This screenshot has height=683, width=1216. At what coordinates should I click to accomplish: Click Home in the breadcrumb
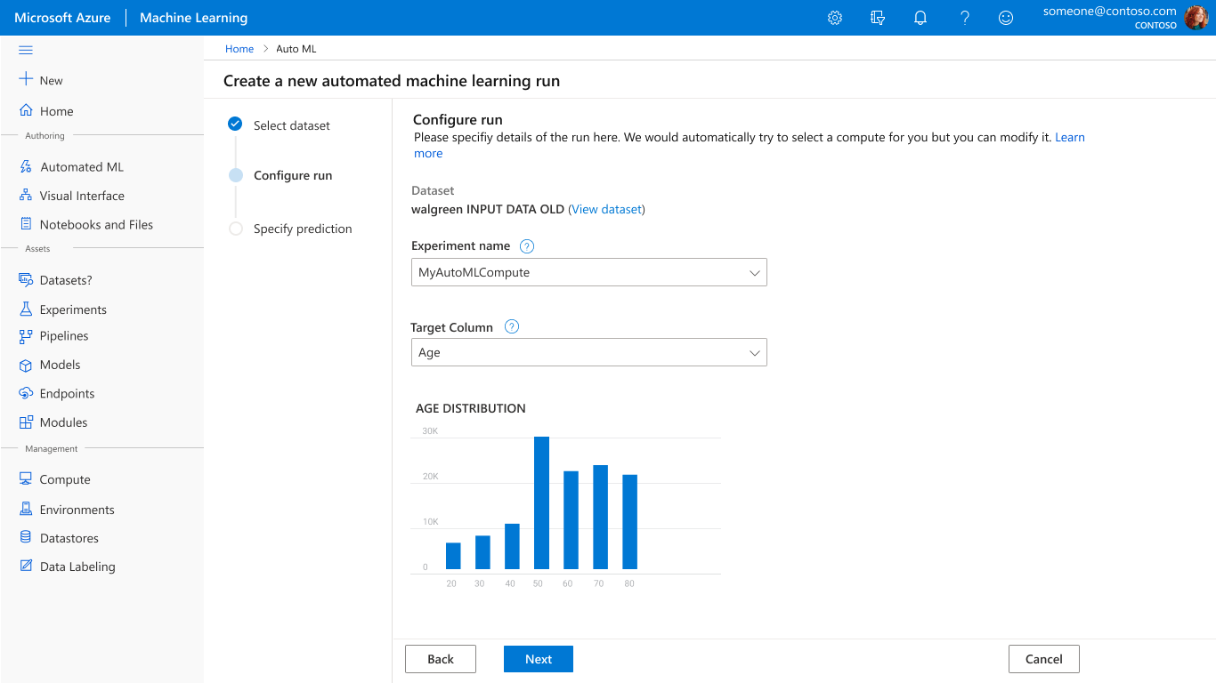click(x=239, y=49)
